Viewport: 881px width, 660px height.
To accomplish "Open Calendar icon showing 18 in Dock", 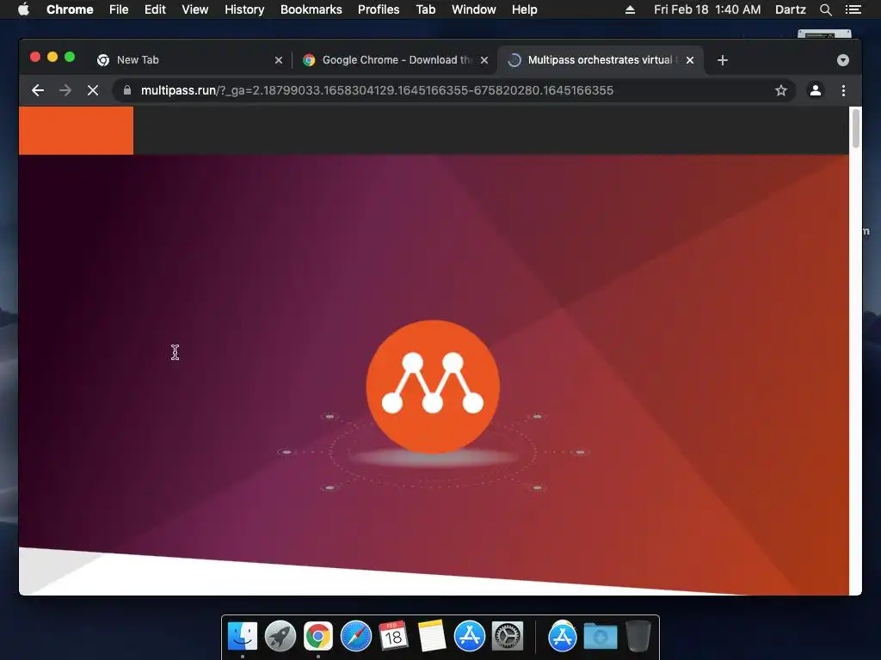I will point(393,636).
